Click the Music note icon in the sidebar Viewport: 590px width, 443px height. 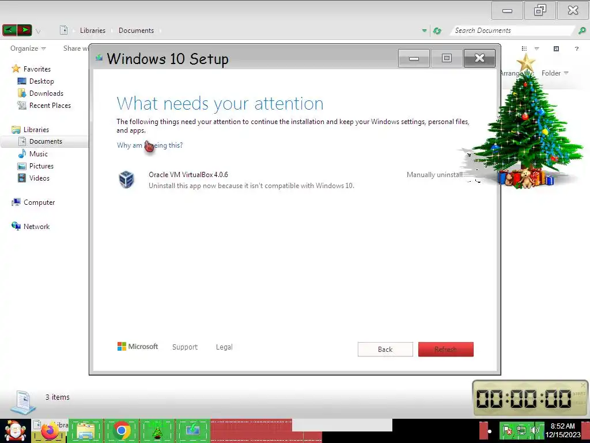[22, 153]
